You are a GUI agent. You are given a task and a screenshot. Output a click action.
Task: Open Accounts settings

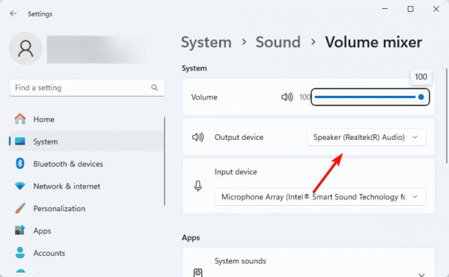click(87, 253)
